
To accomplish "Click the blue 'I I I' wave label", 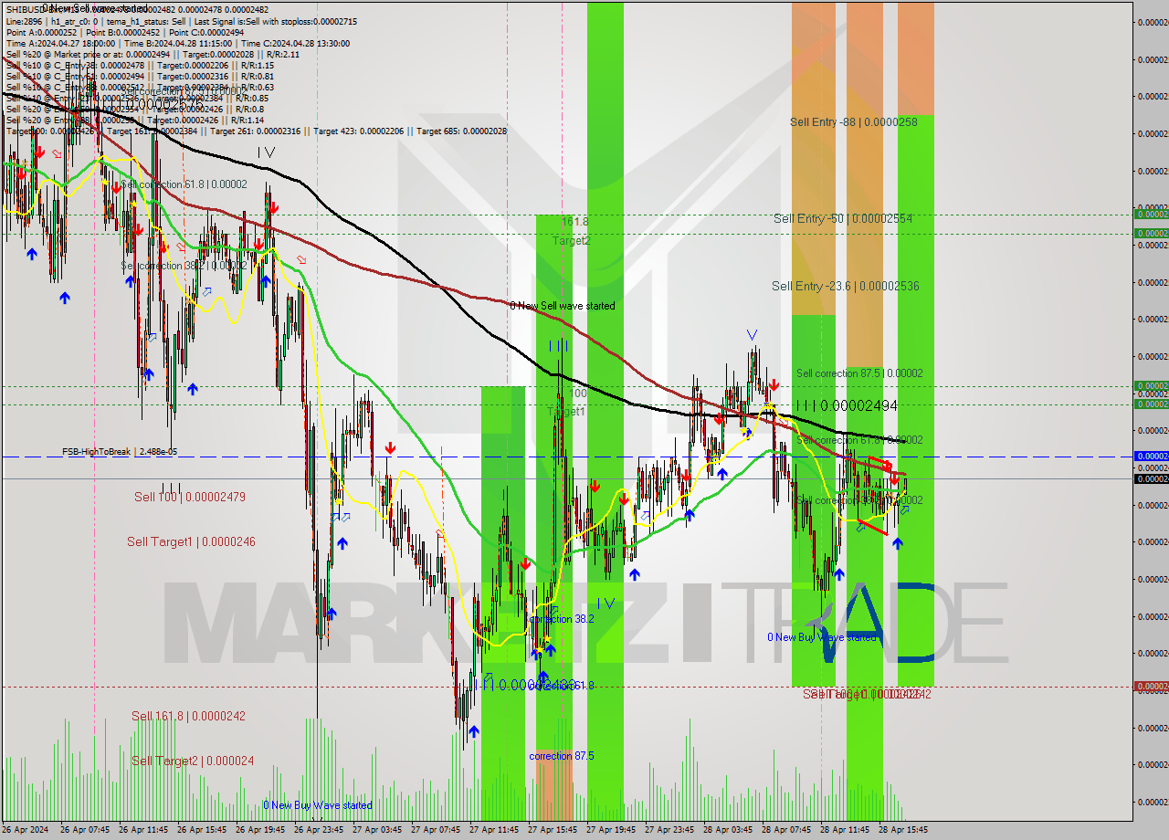I will (x=559, y=346).
